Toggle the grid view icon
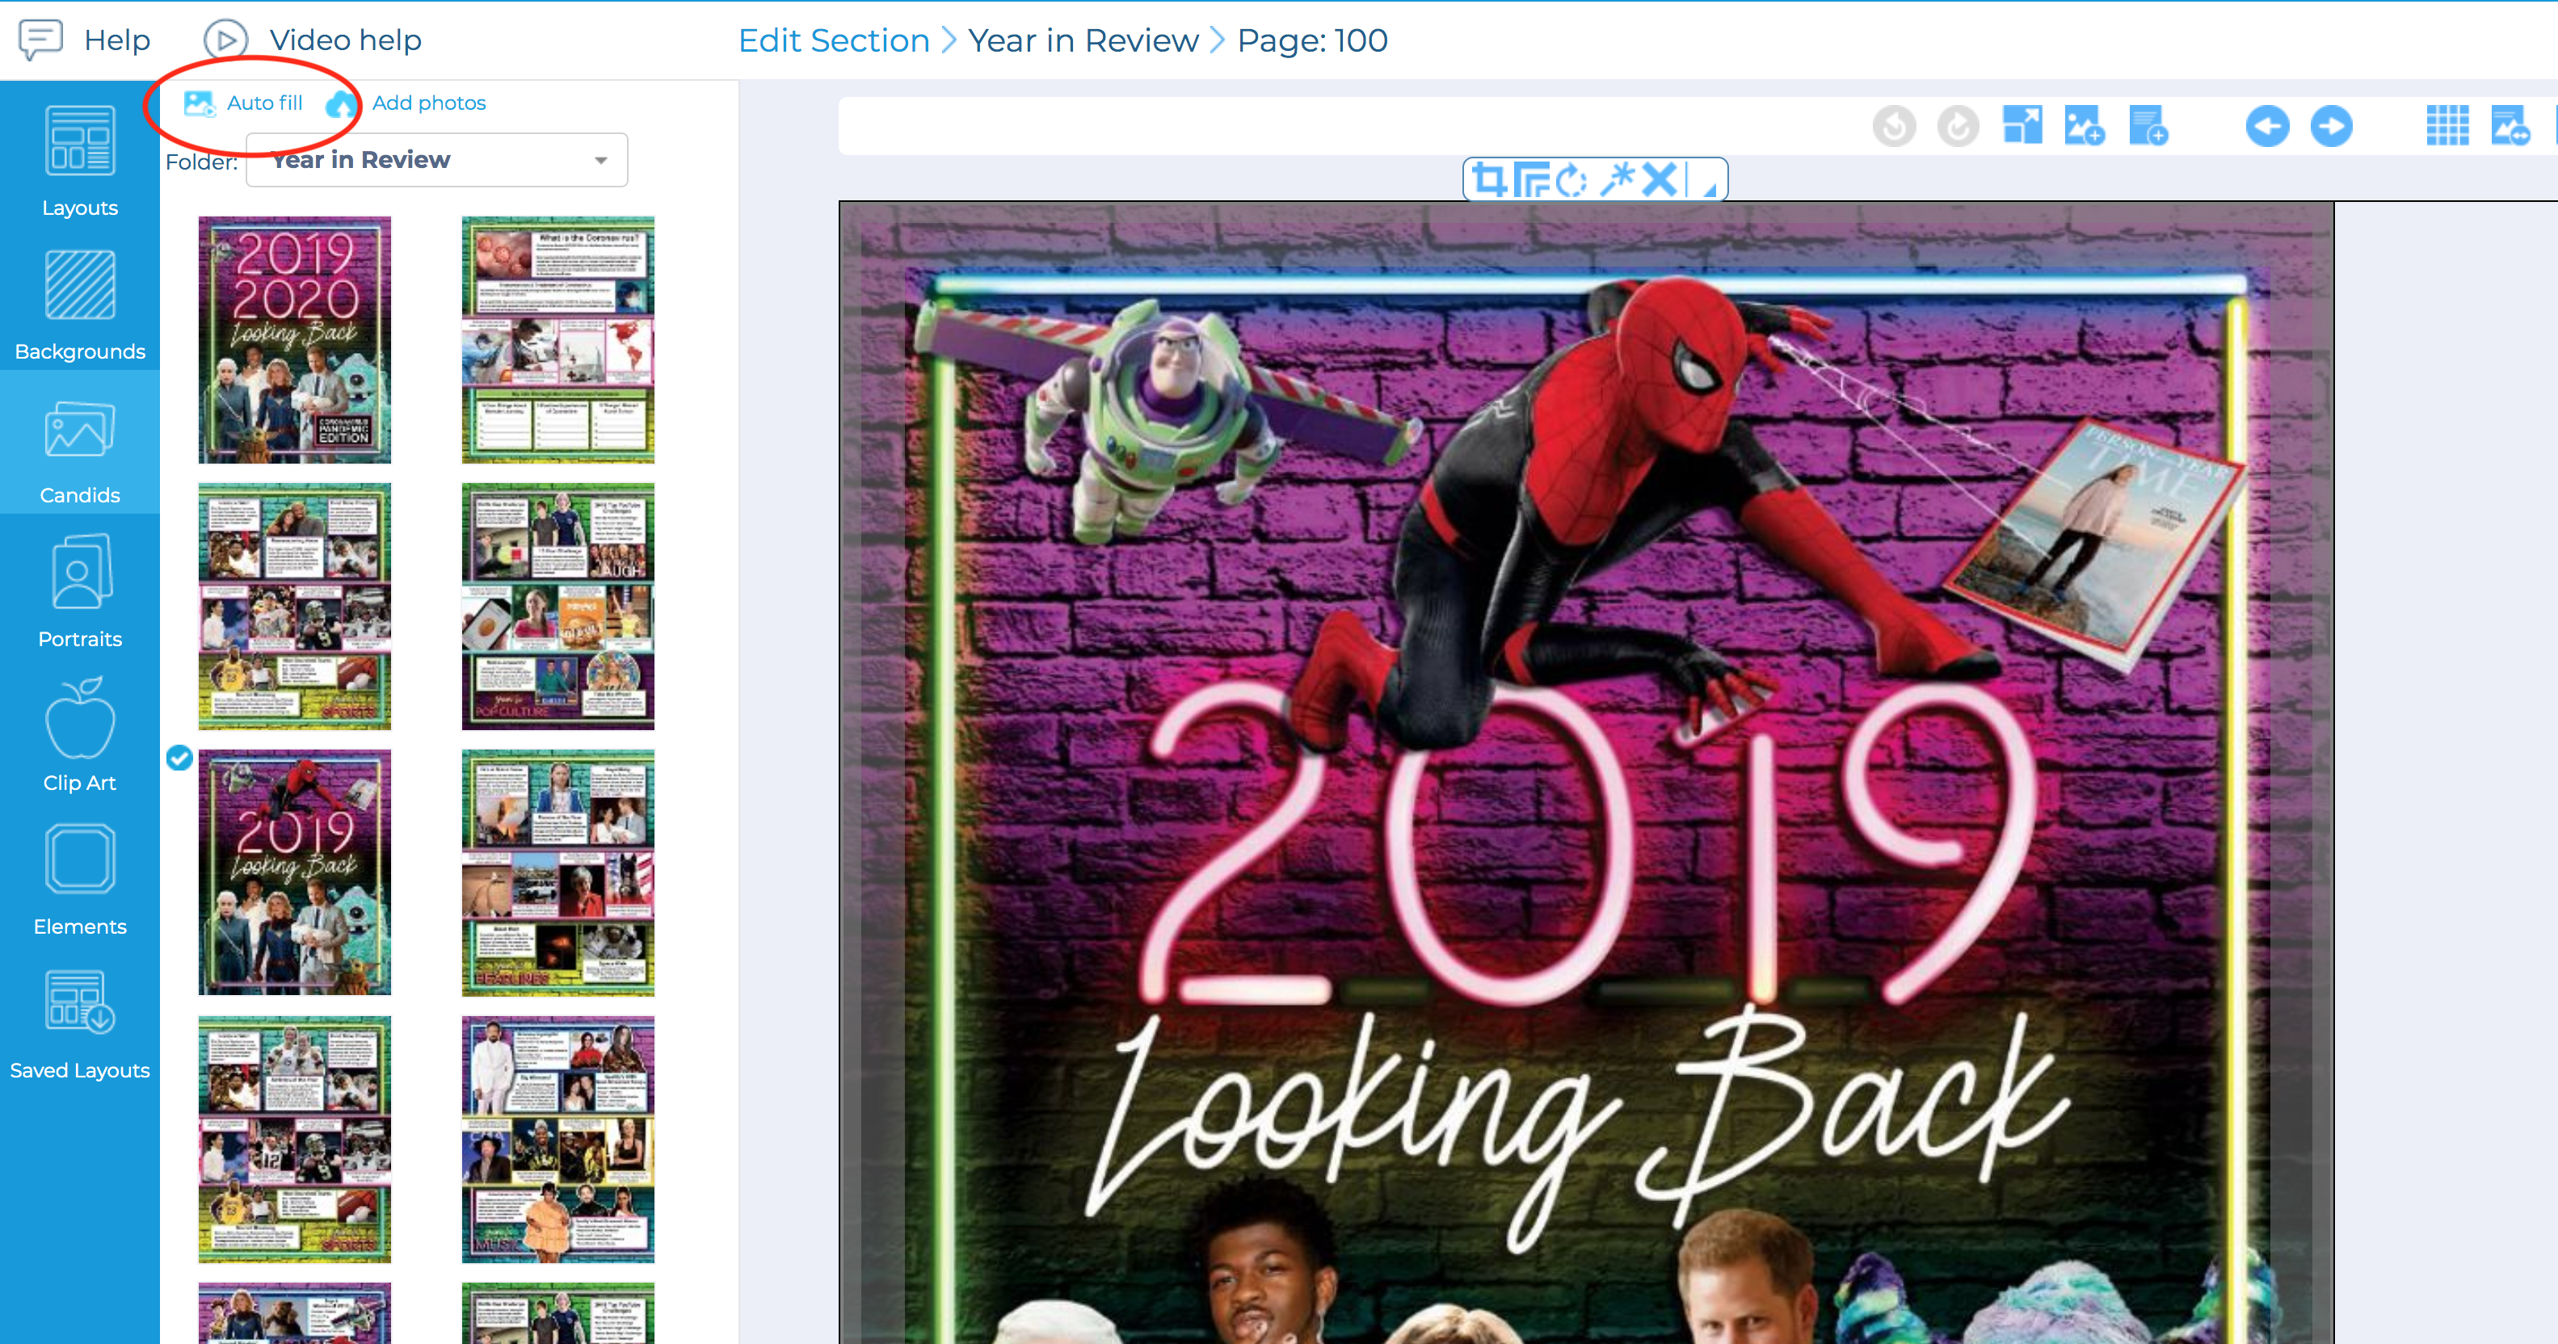This screenshot has height=1344, width=2558. coord(2447,126)
